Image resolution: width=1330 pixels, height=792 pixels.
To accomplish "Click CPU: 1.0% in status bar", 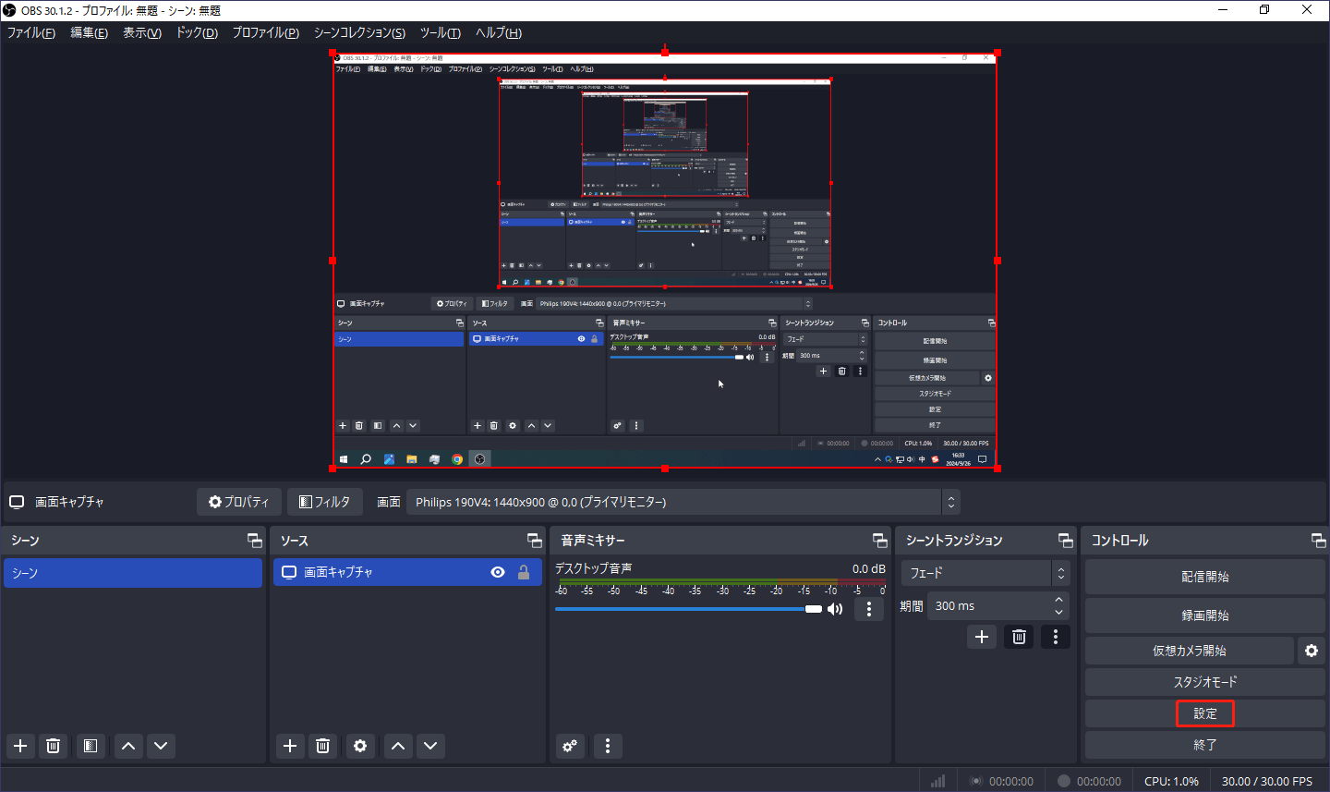I will (x=1171, y=781).
